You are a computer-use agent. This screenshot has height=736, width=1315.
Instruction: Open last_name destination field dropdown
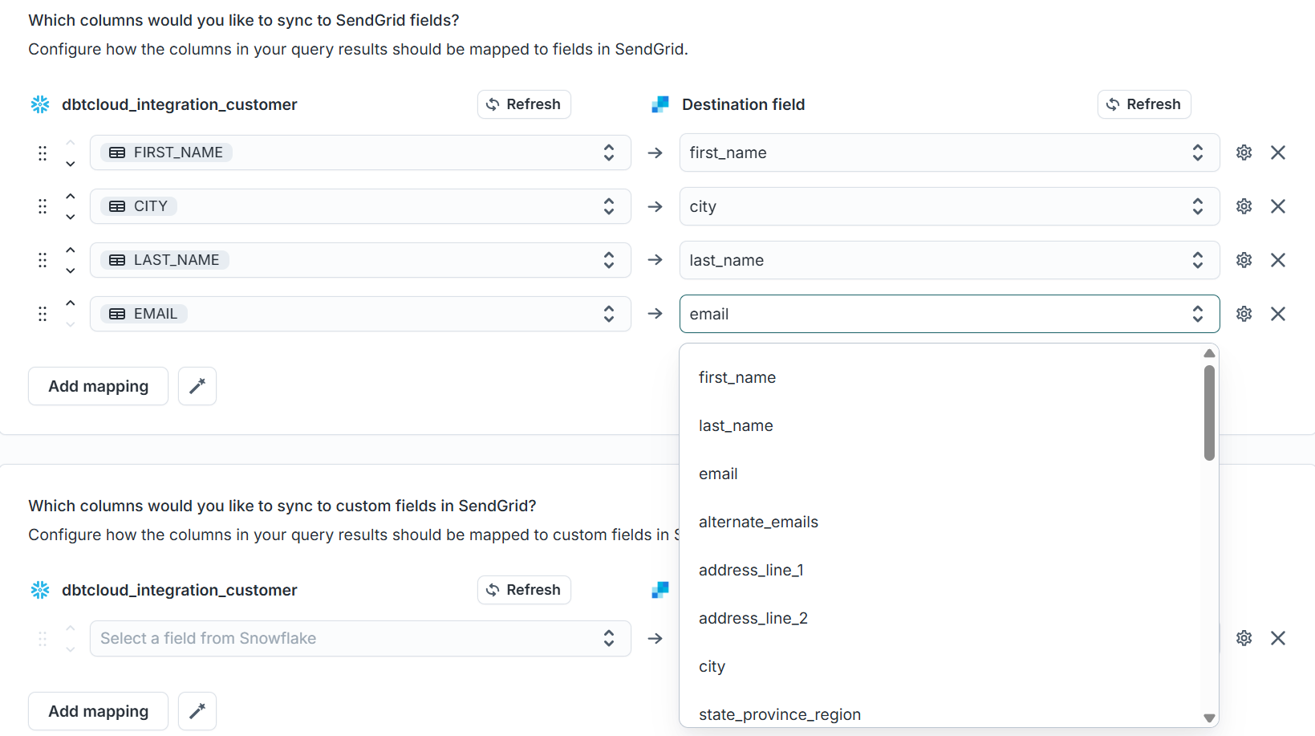point(949,260)
